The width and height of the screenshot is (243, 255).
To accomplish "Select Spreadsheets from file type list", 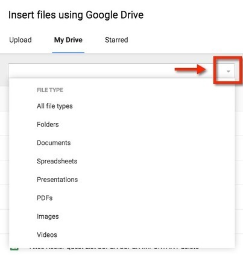I will [x=57, y=161].
